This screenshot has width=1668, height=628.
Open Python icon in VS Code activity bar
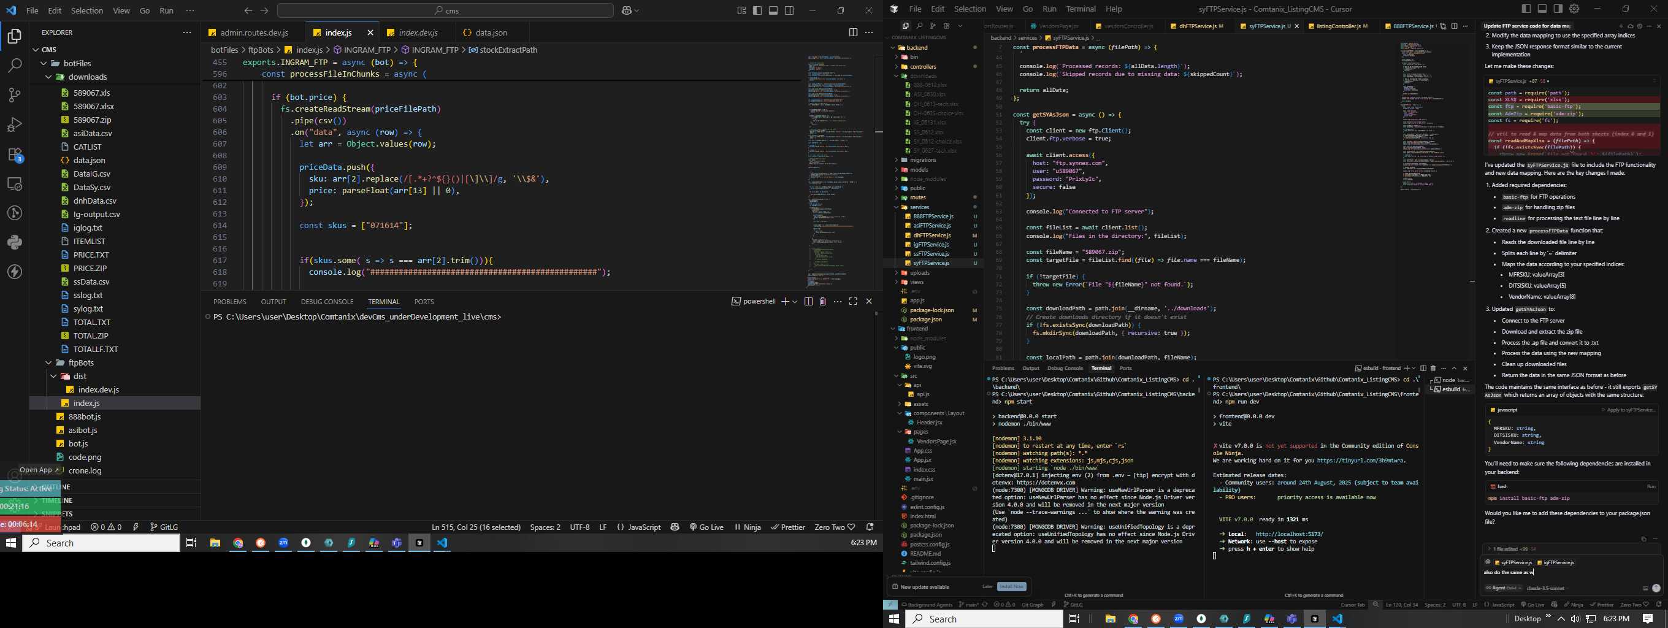pos(14,242)
